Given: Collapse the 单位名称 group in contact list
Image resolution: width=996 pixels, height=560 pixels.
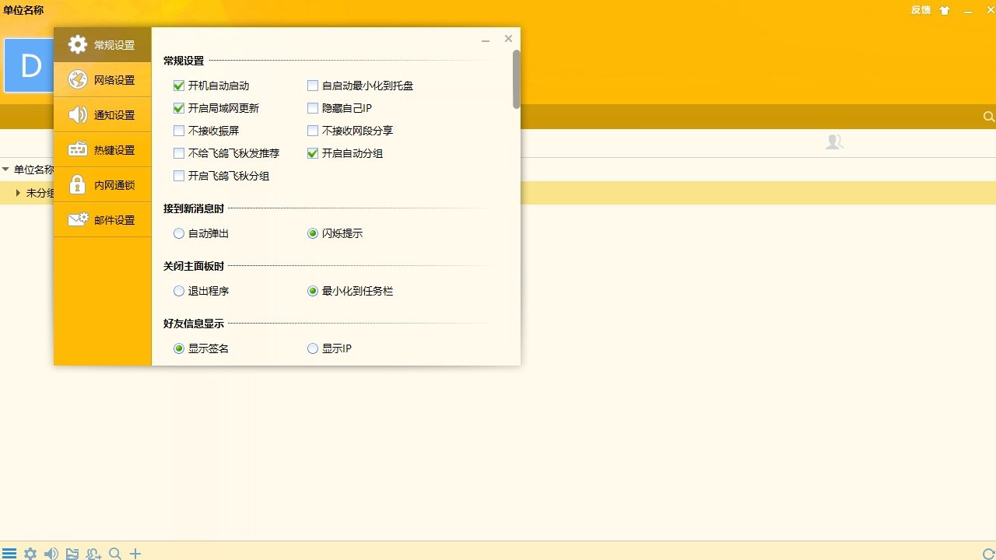Looking at the screenshot, I should (6, 169).
